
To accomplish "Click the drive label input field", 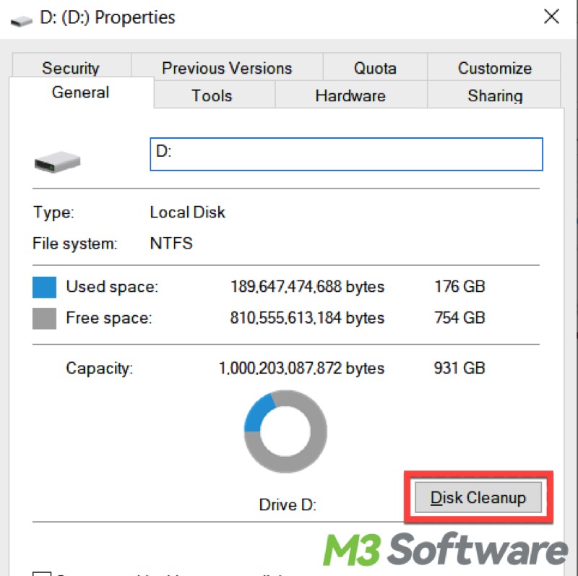I will tap(346, 154).
